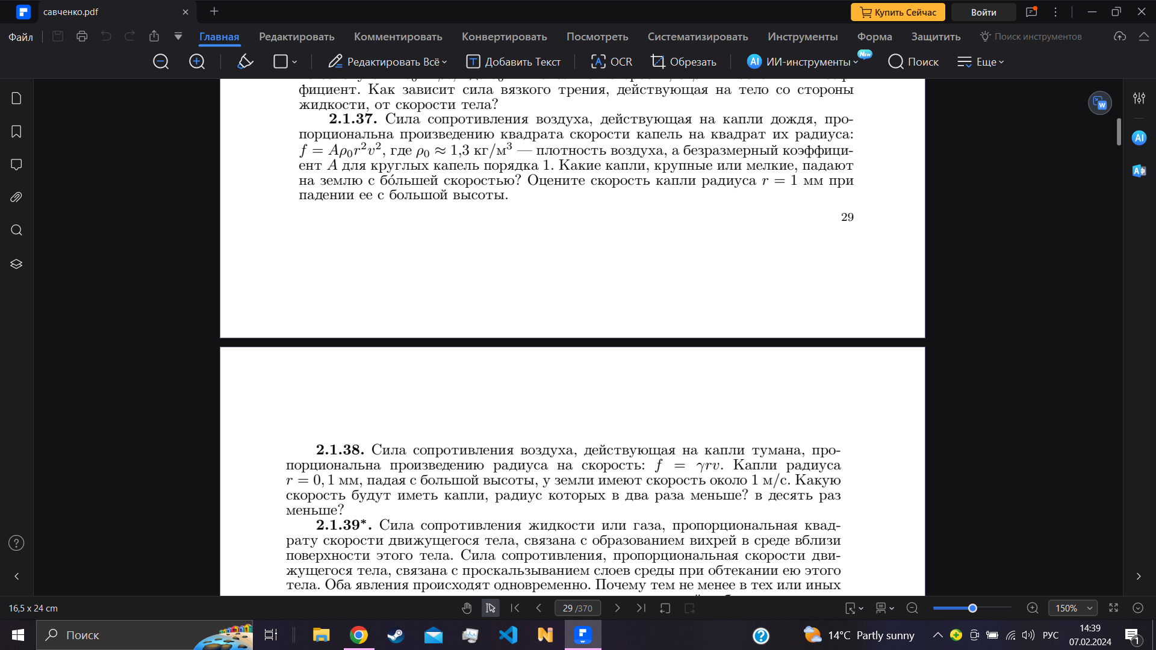Switch to the Комментировать tab

pyautogui.click(x=397, y=37)
